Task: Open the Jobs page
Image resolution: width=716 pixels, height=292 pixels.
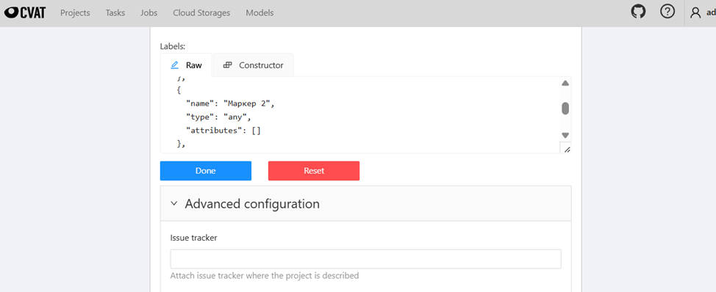Action: coord(149,12)
